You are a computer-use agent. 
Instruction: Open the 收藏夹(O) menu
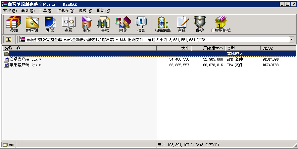point(65,11)
